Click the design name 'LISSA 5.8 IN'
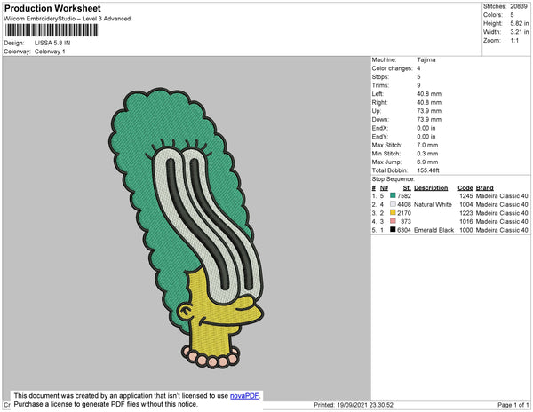 52,43
